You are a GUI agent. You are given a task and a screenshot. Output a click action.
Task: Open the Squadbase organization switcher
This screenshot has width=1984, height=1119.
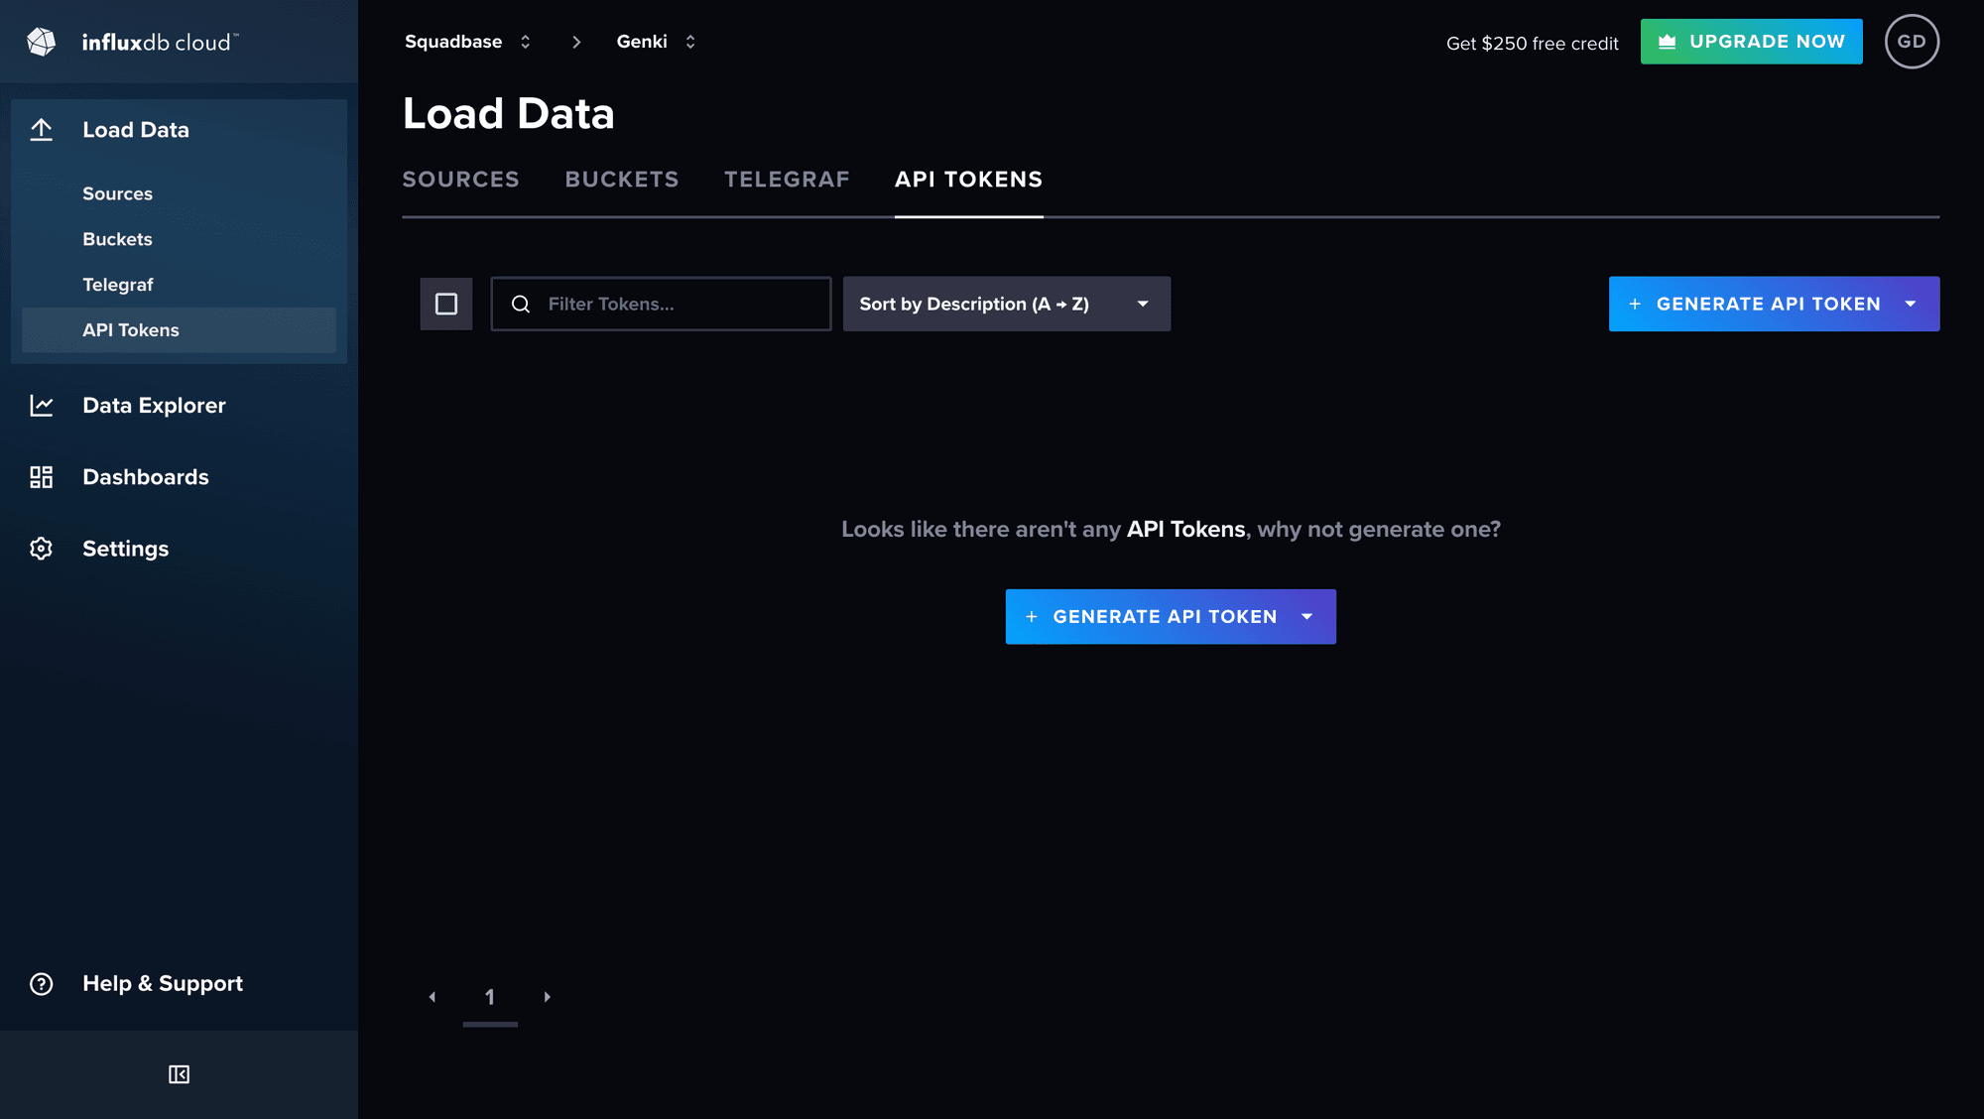(468, 42)
